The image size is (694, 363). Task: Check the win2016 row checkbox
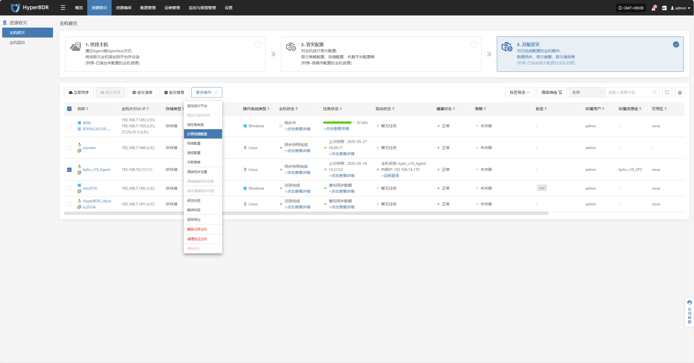[x=69, y=189]
